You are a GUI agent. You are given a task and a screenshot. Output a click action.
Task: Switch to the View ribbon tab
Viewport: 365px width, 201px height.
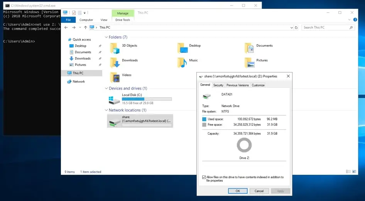104,20
